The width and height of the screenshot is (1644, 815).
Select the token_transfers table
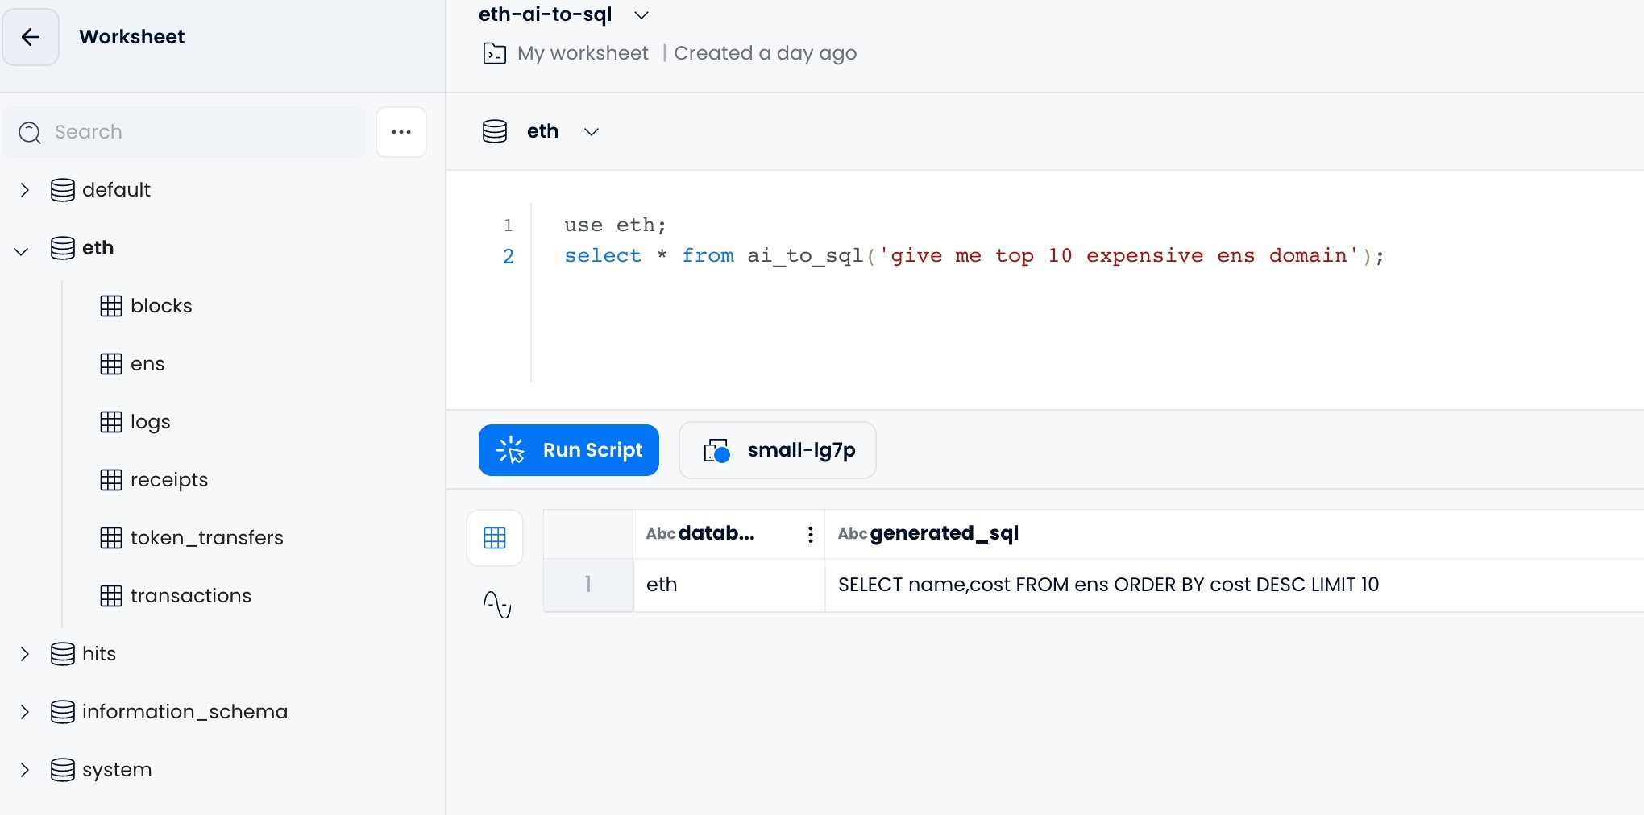(206, 538)
